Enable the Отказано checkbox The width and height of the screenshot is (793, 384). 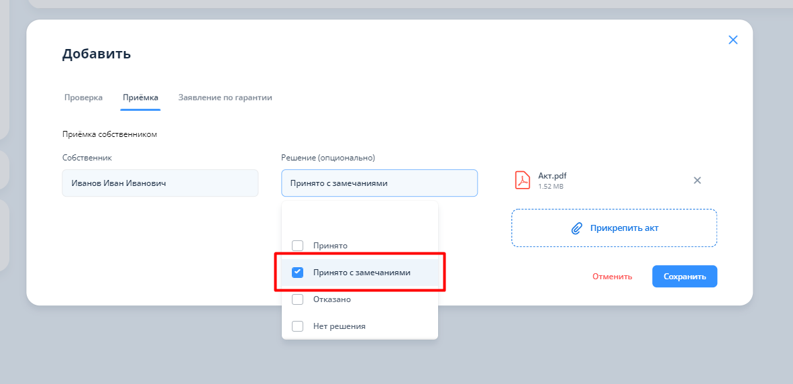click(298, 299)
